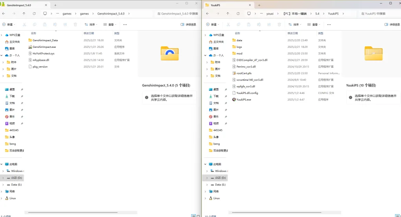The height and width of the screenshot is (217, 401).
Task: Search in YuukiPS search box
Action: 379,14
